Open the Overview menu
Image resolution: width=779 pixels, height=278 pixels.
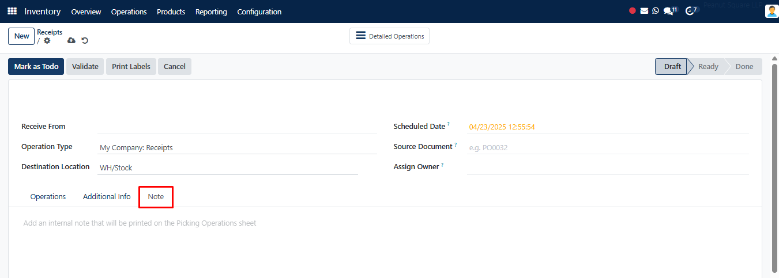pyautogui.click(x=86, y=12)
